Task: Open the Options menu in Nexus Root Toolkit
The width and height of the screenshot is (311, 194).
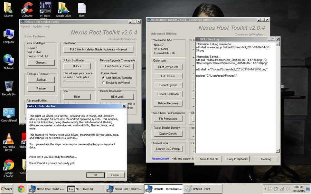Action: click(x=26, y=26)
